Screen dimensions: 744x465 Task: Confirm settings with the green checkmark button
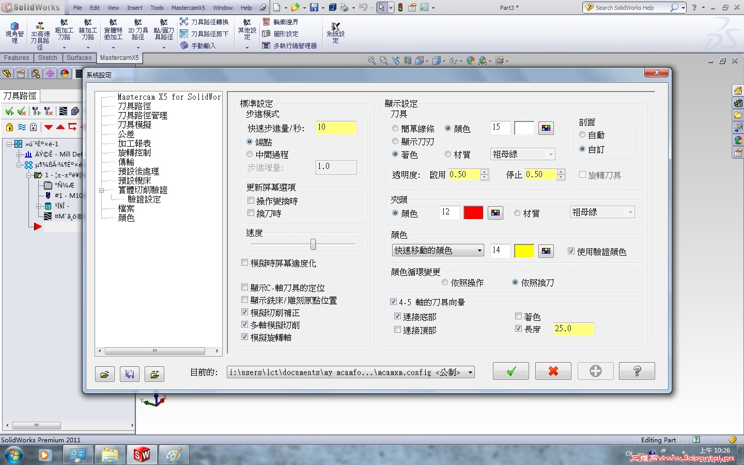[511, 371]
